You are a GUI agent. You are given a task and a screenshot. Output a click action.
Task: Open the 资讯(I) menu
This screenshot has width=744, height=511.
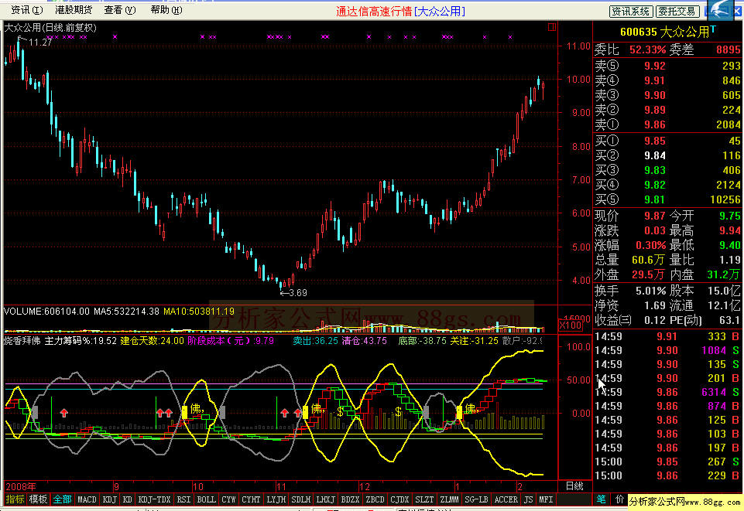[x=26, y=10]
